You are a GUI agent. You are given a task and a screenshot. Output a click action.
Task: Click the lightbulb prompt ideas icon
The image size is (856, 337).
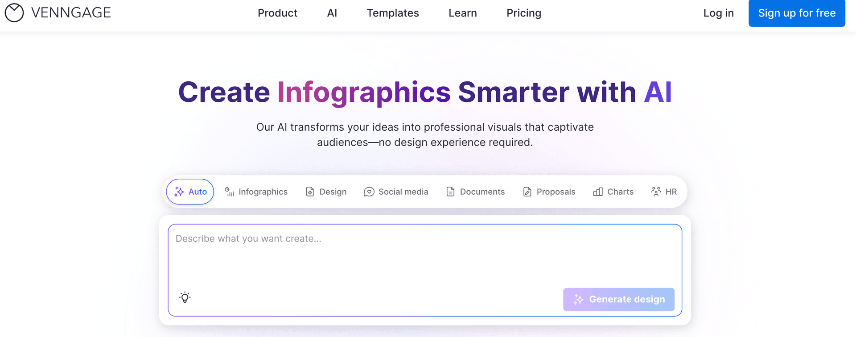pyautogui.click(x=185, y=297)
